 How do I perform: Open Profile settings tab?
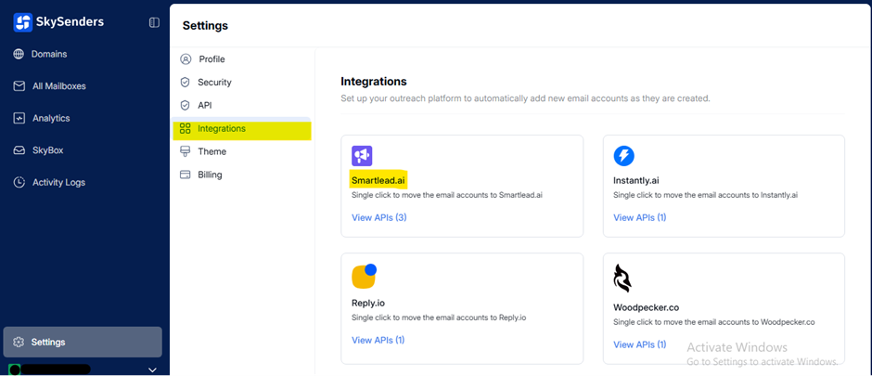coord(212,59)
